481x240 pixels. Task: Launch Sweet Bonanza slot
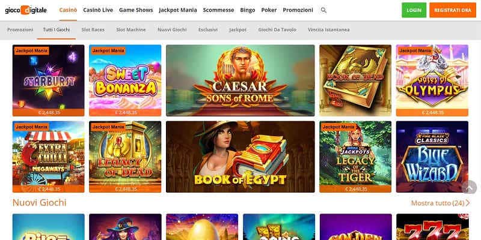[x=125, y=80]
